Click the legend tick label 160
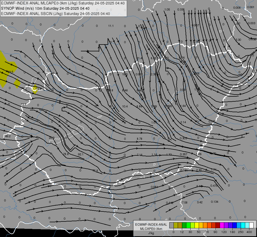Viewport: 257px width, 237px height. [x=232, y=232]
